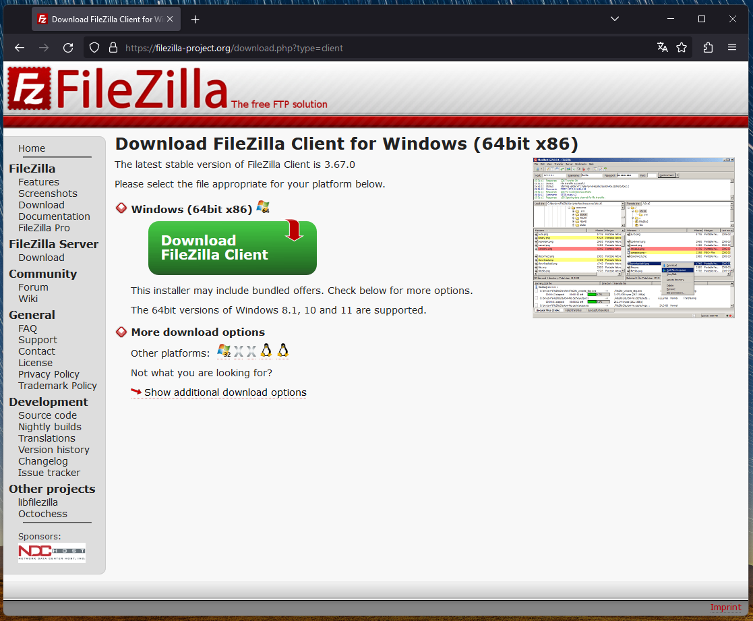Visit the Forum link

(33, 287)
